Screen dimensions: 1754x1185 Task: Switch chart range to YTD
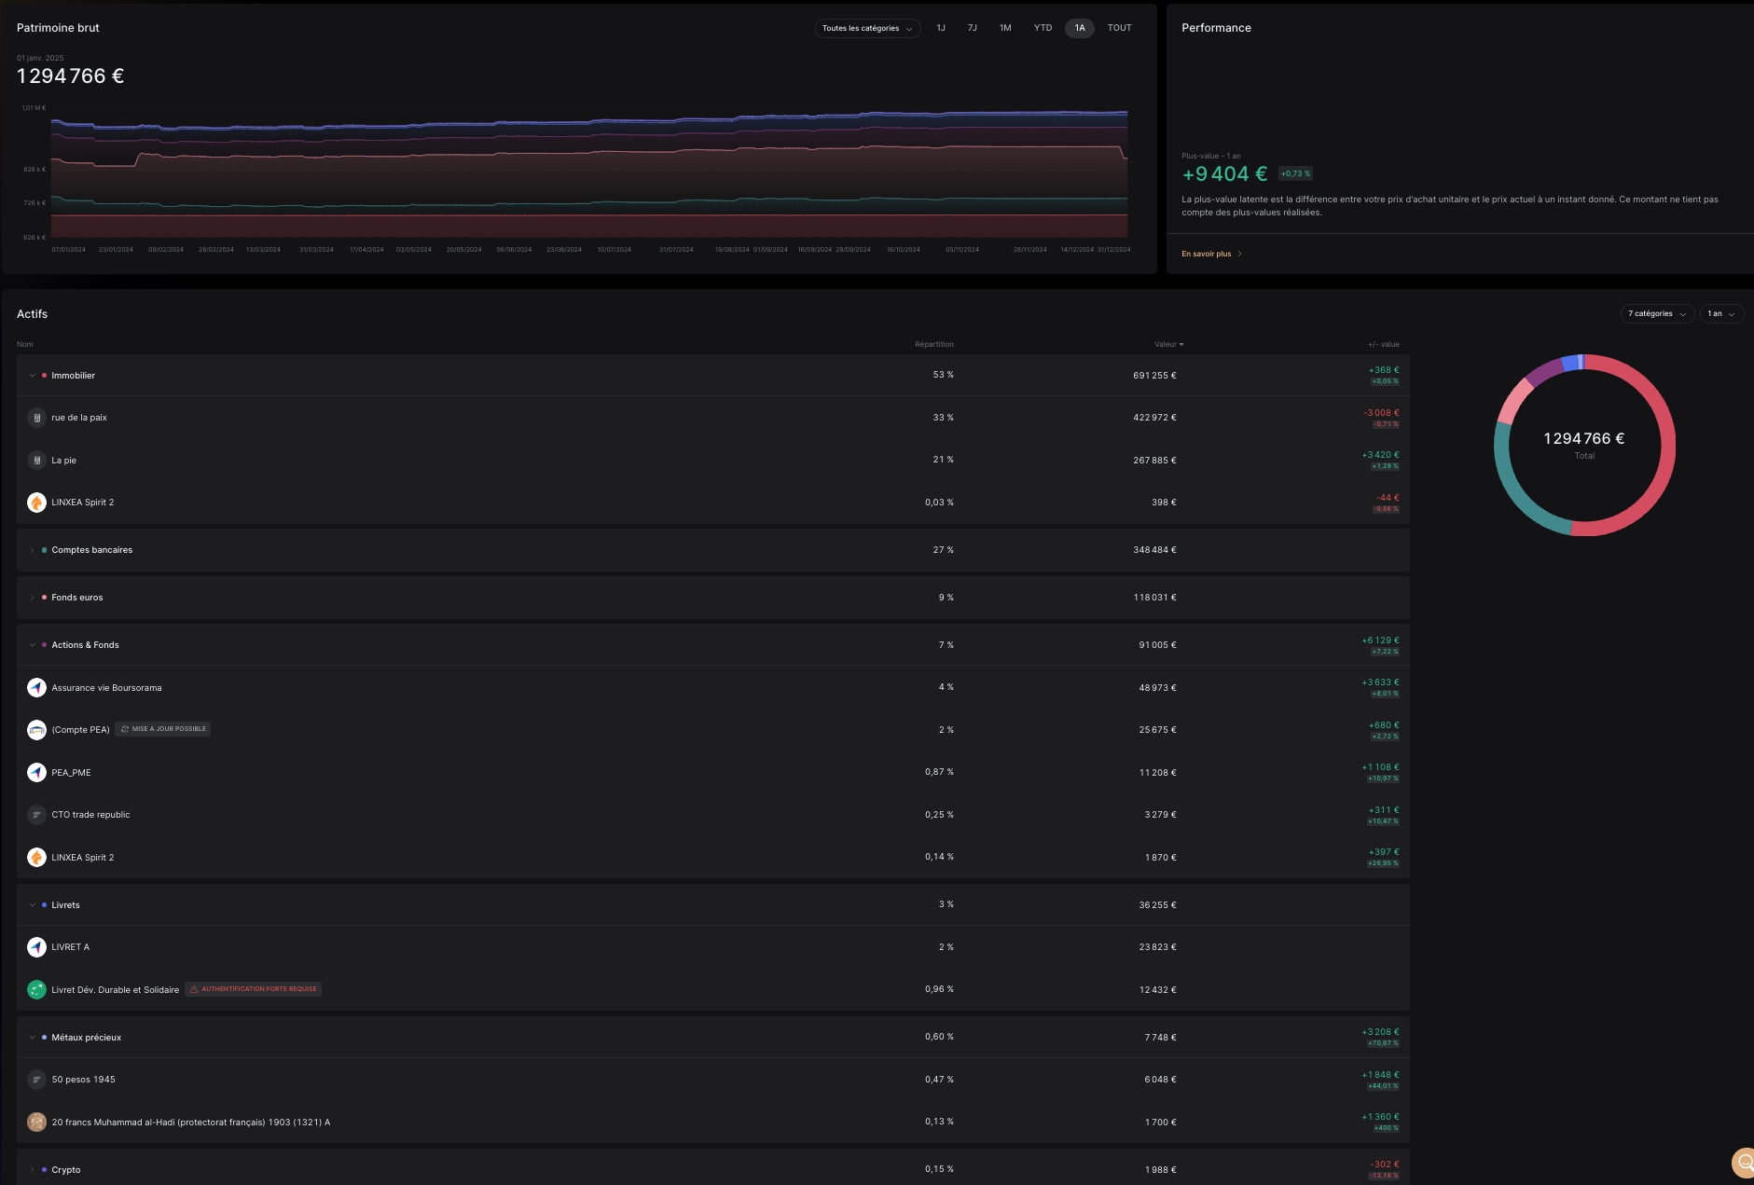coord(1043,28)
